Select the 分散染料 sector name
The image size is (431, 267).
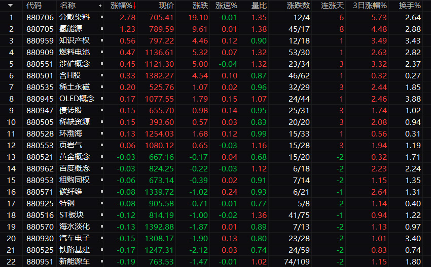point(75,17)
